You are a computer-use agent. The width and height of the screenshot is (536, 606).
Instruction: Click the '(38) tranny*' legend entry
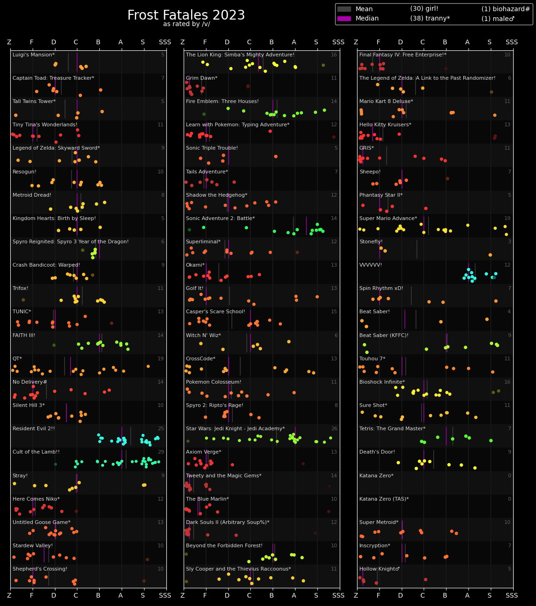click(x=430, y=19)
